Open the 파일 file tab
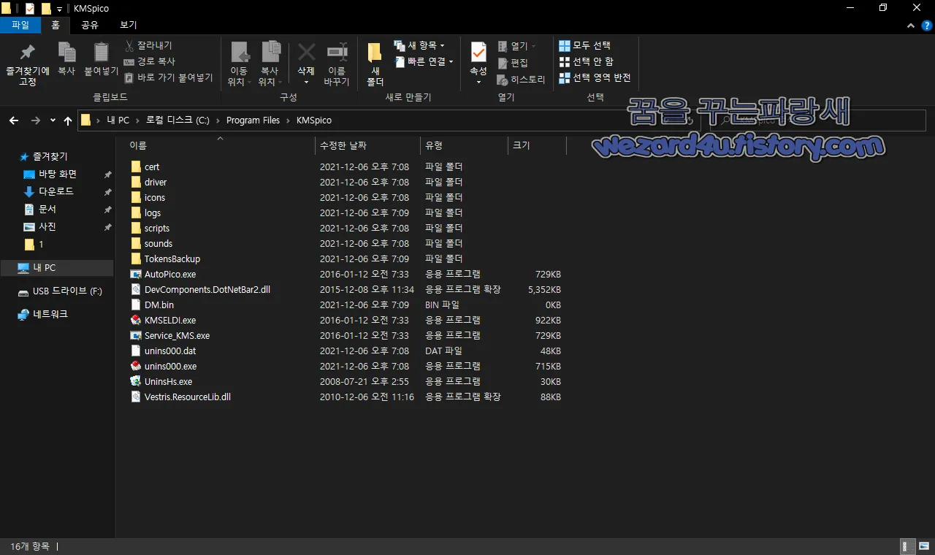 pos(20,25)
